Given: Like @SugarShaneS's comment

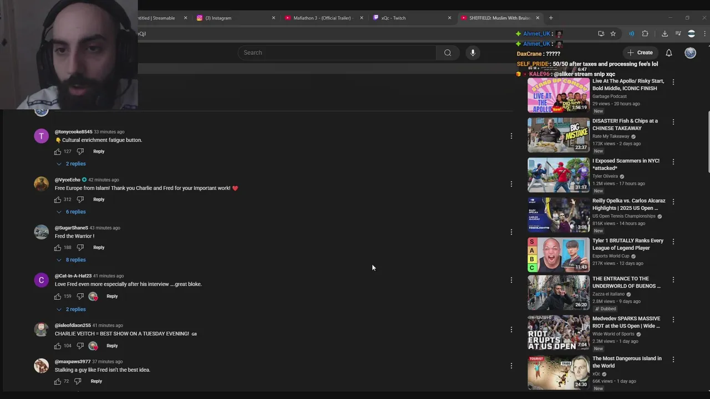Looking at the screenshot, I should pos(58,248).
